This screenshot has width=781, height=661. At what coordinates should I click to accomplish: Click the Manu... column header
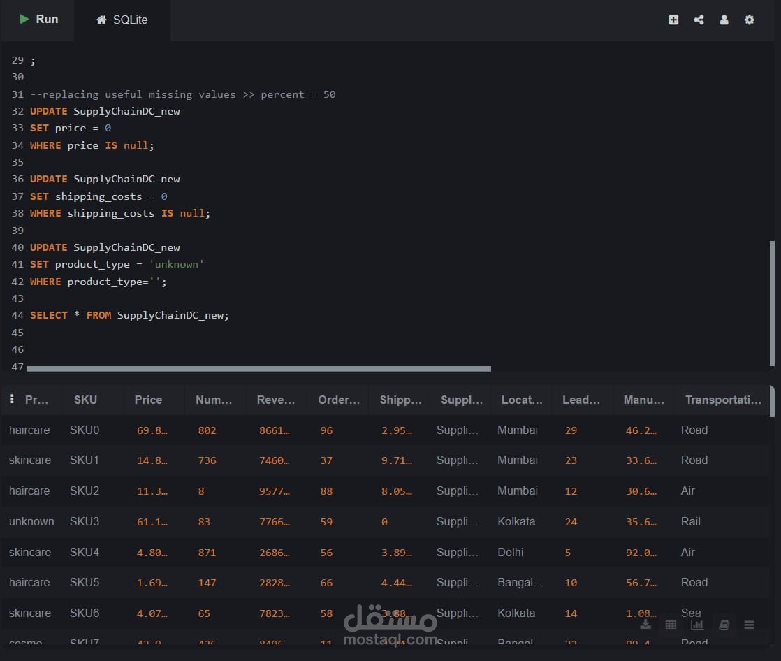click(x=643, y=400)
